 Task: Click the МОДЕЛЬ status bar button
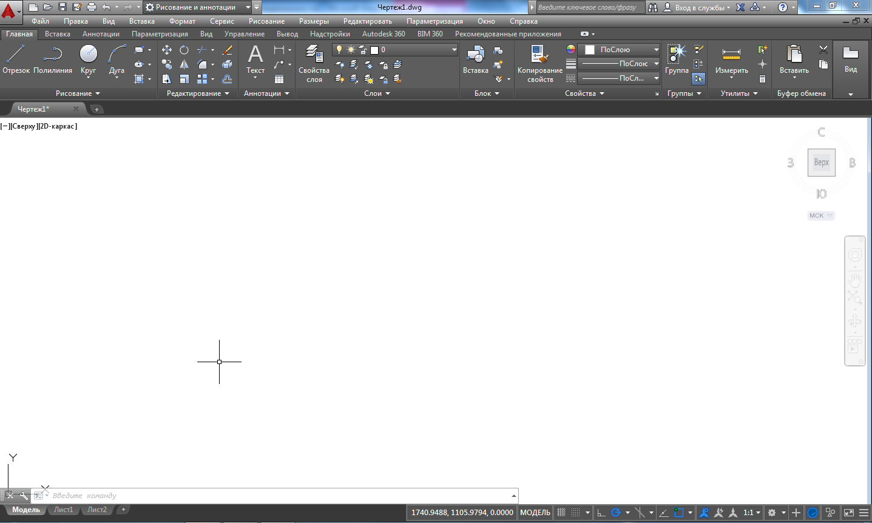pyautogui.click(x=535, y=513)
